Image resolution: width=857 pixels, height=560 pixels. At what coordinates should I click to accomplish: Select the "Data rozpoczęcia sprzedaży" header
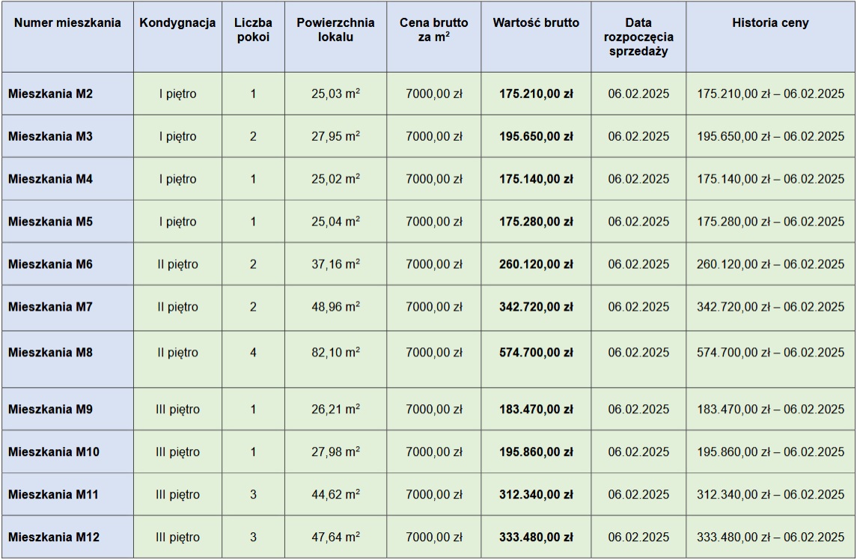[638, 37]
